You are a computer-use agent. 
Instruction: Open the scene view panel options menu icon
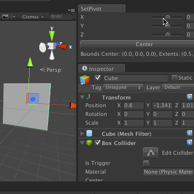(x=71, y=10)
